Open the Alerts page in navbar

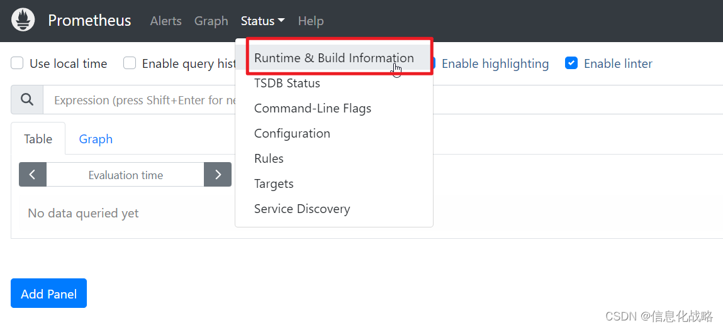click(166, 21)
